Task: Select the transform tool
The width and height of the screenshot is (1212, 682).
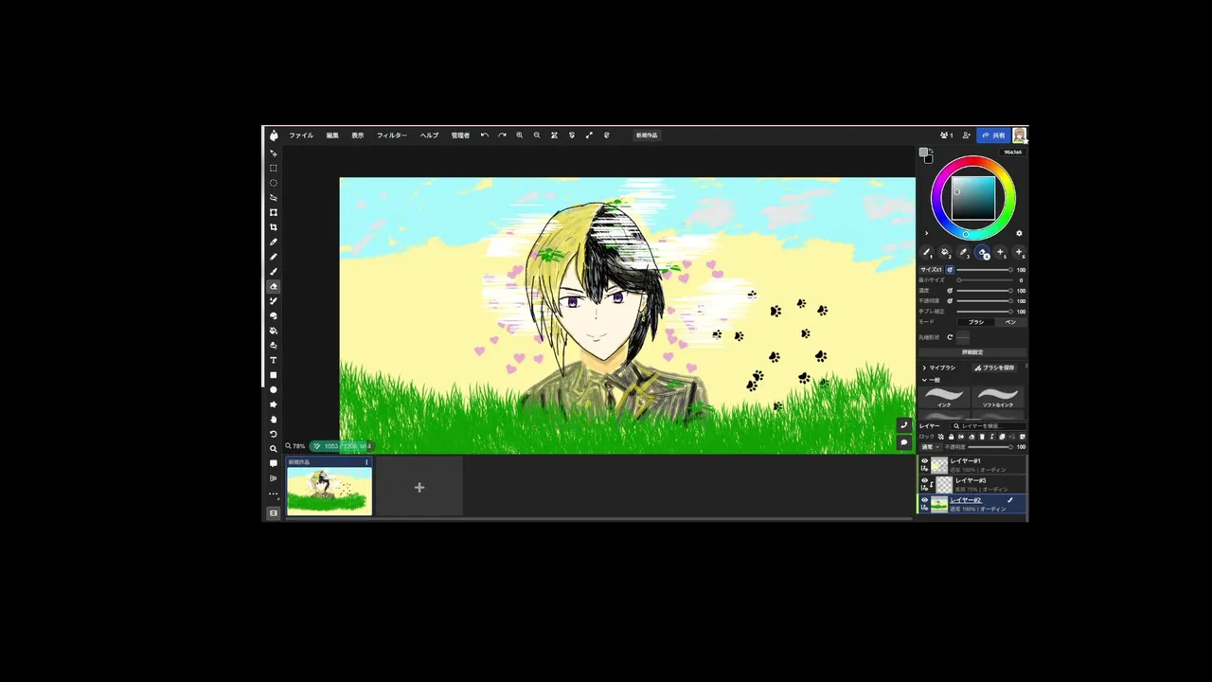Action: point(274,212)
